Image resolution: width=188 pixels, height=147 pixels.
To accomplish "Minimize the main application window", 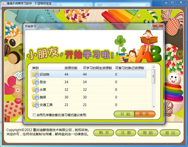I will pos(166,3).
